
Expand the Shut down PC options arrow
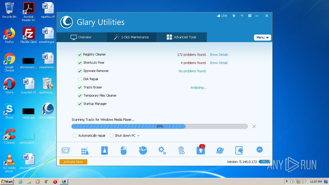point(138,136)
